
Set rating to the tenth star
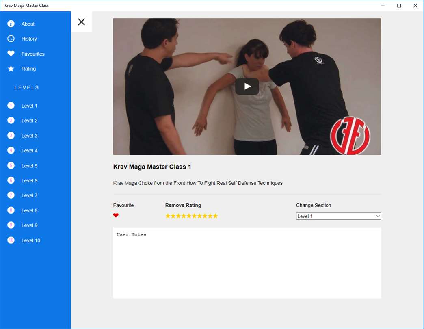click(215, 216)
